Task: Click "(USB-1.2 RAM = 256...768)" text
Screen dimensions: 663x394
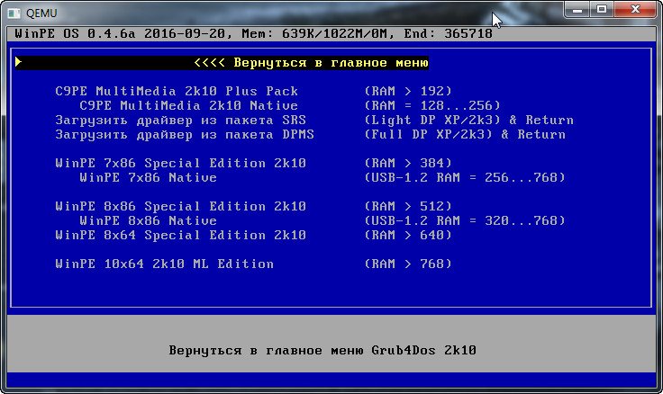Action: 465,178
